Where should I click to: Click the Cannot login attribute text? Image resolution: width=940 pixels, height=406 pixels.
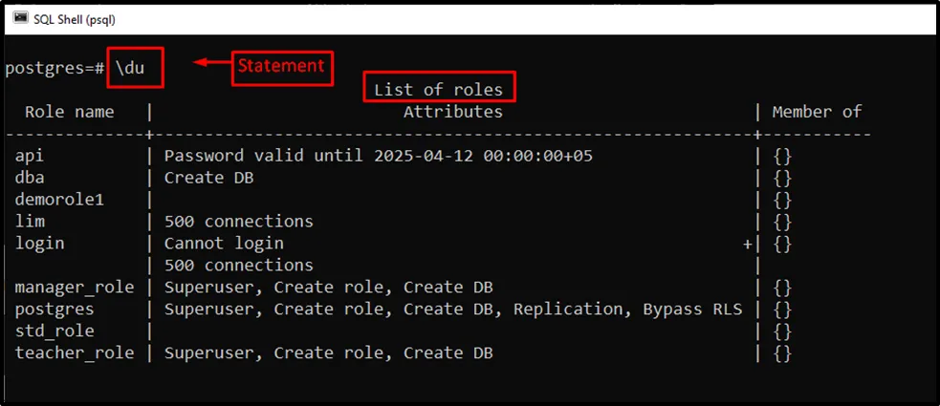(x=224, y=244)
